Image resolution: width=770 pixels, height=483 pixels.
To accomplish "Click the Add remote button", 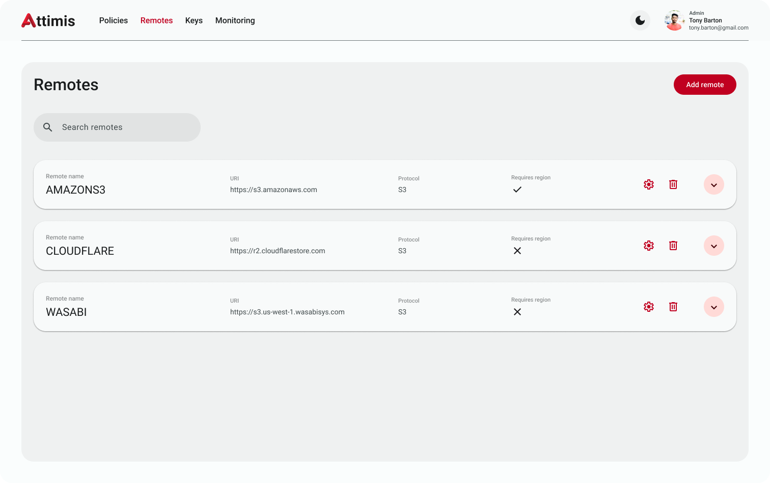I will 704,85.
